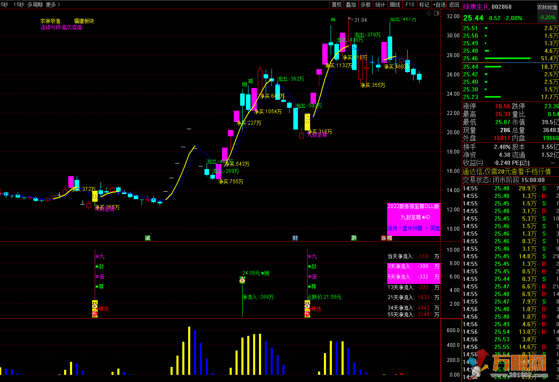Screen dimensions: 559x382
Task: Expand the 更多 periods menu
Action: 53,5
